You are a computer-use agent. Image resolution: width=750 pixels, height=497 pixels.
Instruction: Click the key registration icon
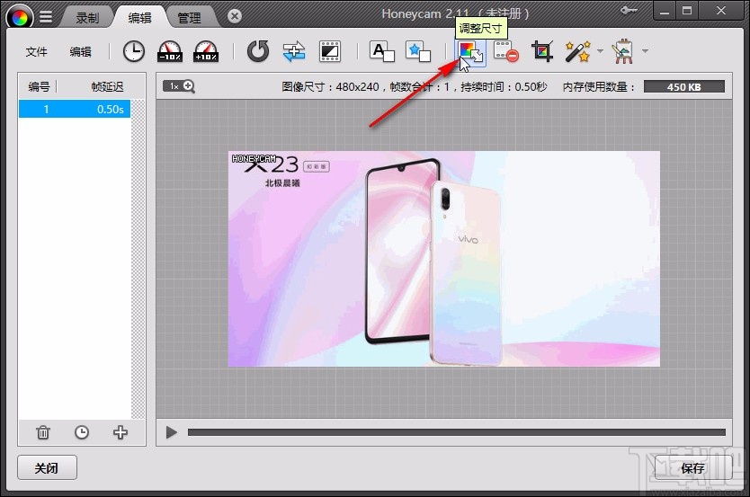[629, 11]
